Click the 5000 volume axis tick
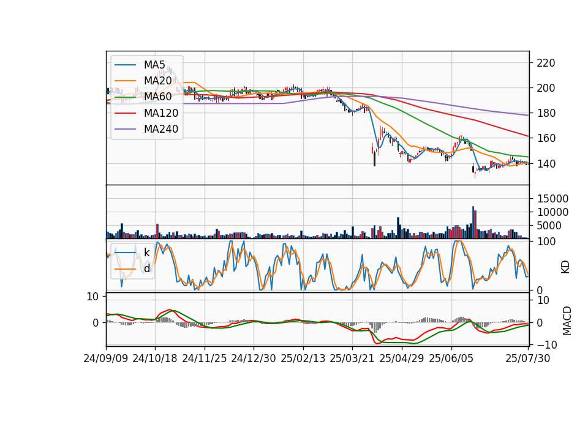The width and height of the screenshot is (588, 422). [549, 226]
